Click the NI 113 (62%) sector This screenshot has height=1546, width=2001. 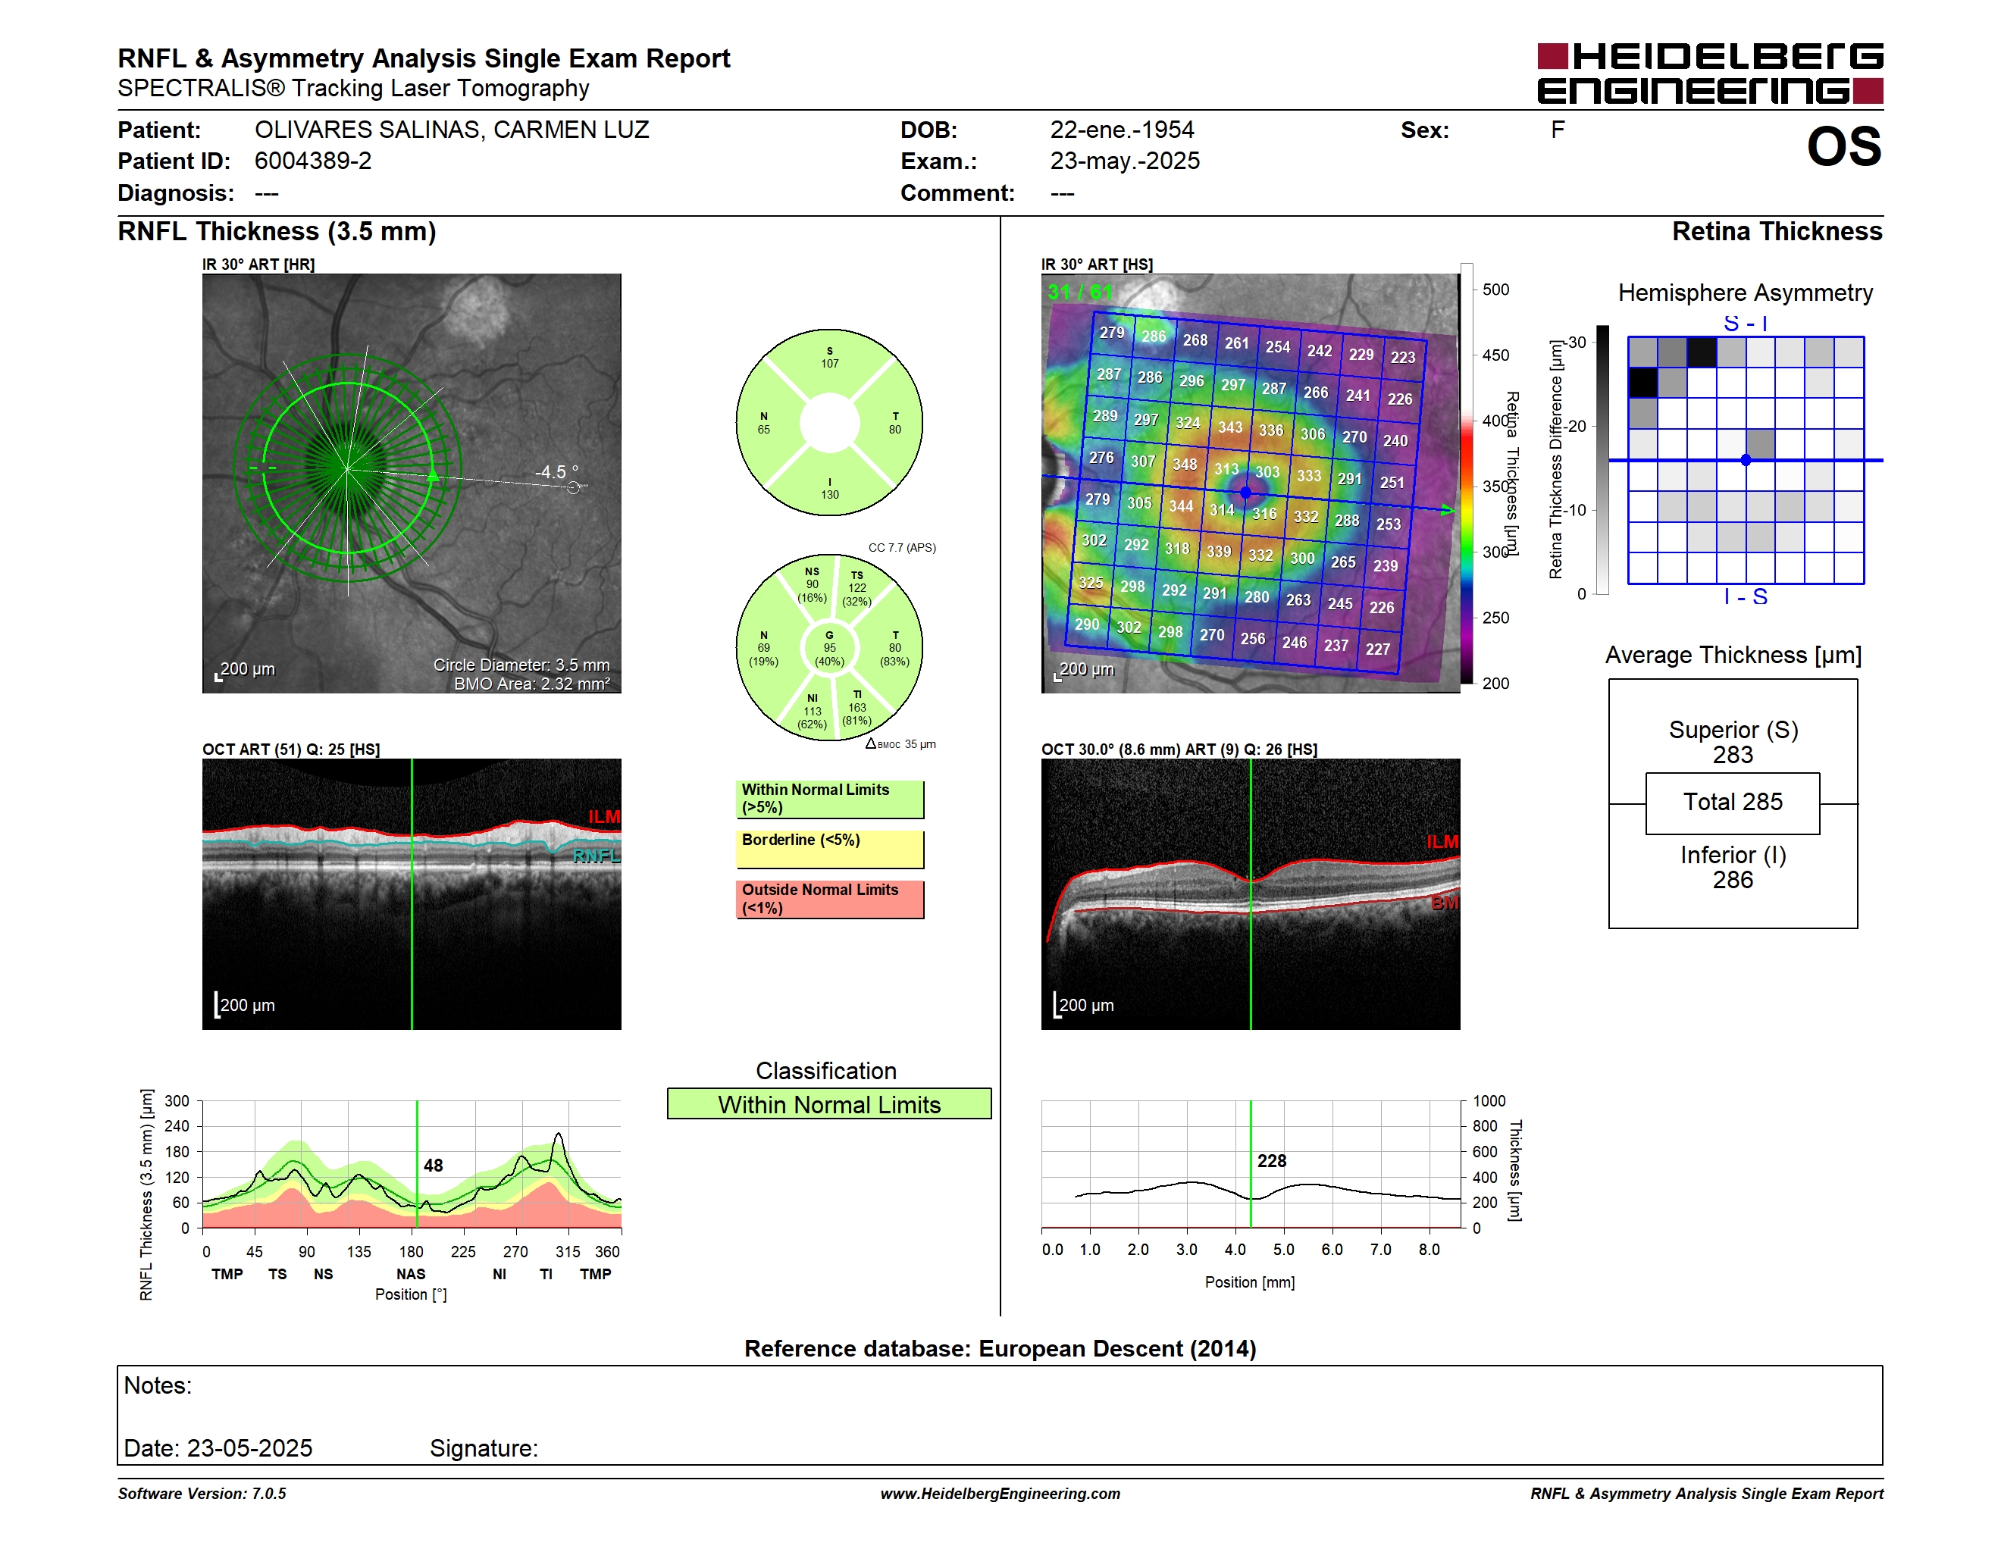click(x=812, y=711)
